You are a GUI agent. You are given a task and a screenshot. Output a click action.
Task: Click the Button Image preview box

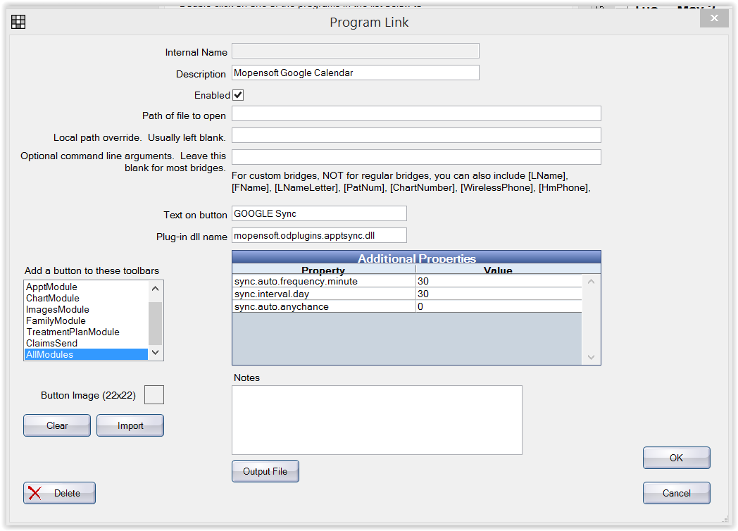pos(154,394)
